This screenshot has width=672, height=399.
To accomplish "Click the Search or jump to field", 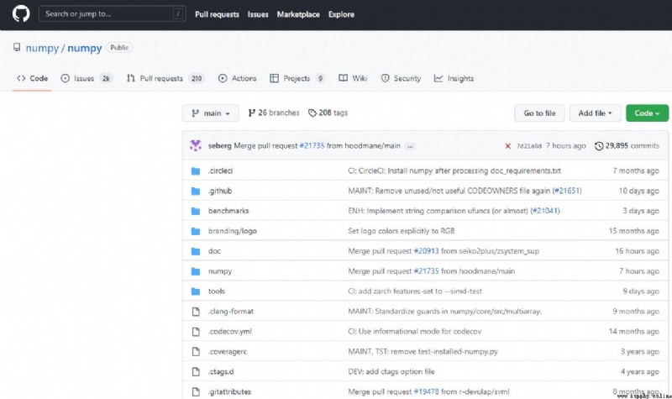I will pos(113,13).
